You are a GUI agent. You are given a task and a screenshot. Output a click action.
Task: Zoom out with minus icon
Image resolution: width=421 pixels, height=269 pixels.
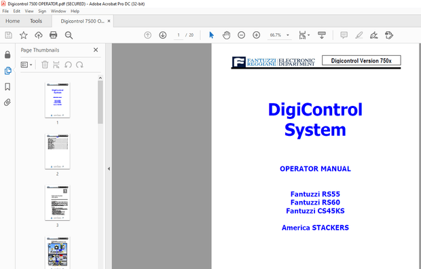coord(241,35)
